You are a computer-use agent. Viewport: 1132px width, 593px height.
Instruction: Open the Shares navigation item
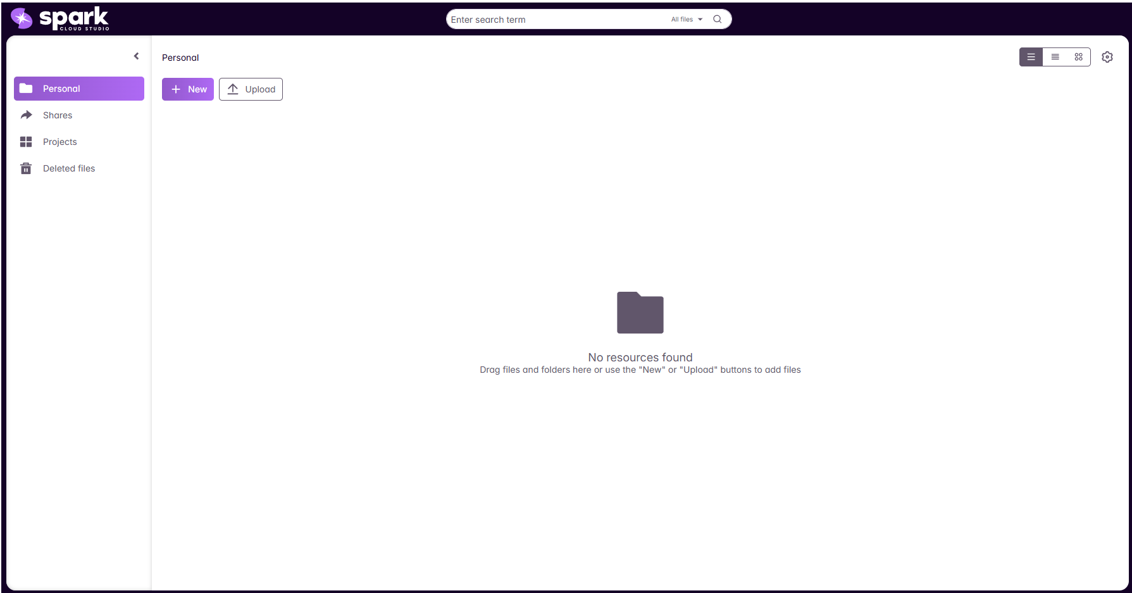tap(58, 115)
